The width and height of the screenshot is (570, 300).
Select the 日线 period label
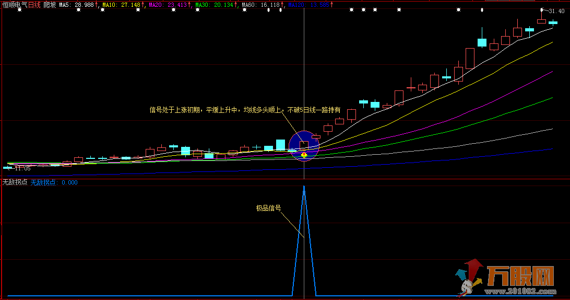[34, 5]
